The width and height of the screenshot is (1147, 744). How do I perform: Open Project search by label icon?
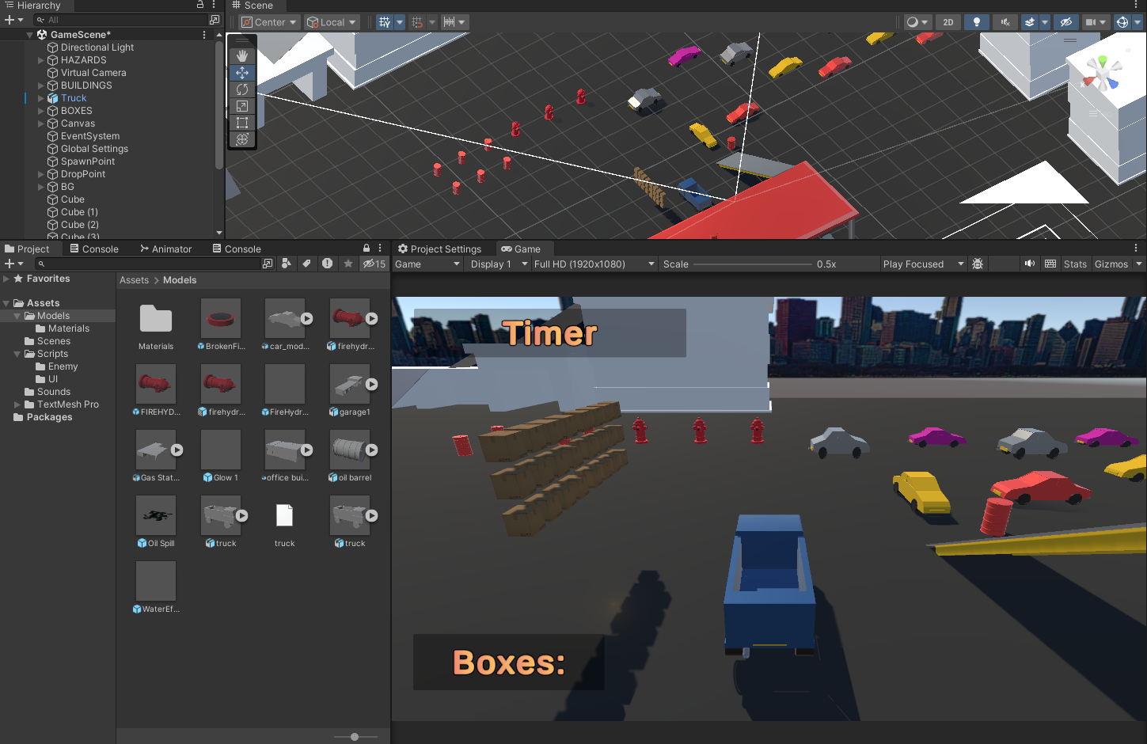[x=306, y=264]
